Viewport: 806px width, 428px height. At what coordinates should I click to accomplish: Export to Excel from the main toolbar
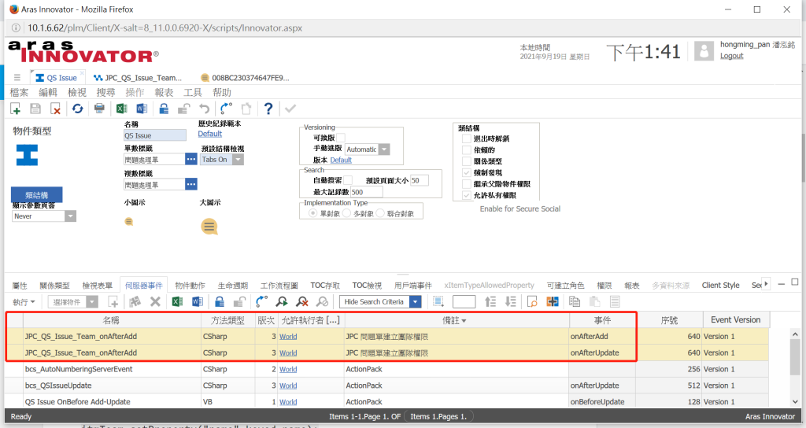[x=122, y=109]
